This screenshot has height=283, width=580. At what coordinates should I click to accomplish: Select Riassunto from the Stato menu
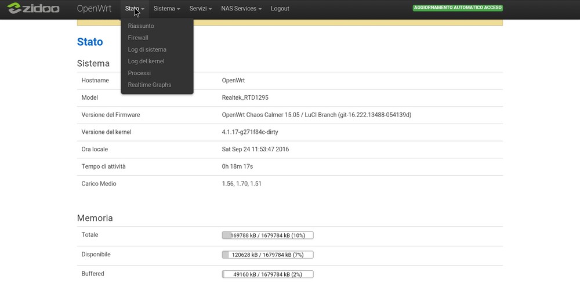pyautogui.click(x=141, y=26)
